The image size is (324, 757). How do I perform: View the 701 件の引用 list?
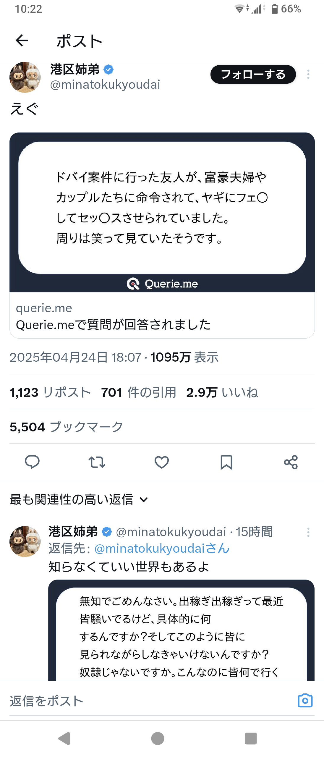pos(139,392)
